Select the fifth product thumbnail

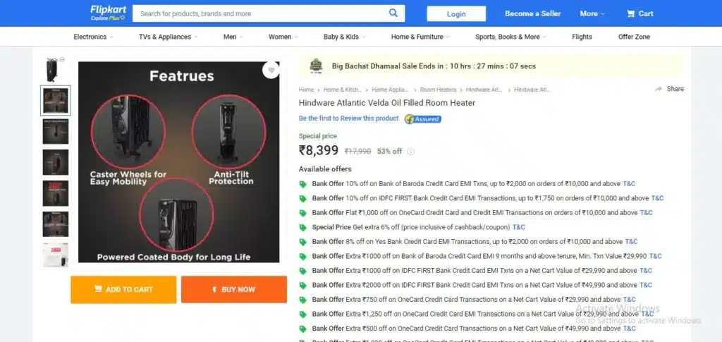click(x=55, y=193)
